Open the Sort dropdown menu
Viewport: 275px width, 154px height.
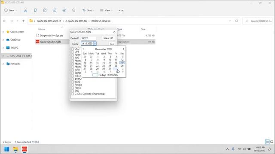[x=89, y=10]
